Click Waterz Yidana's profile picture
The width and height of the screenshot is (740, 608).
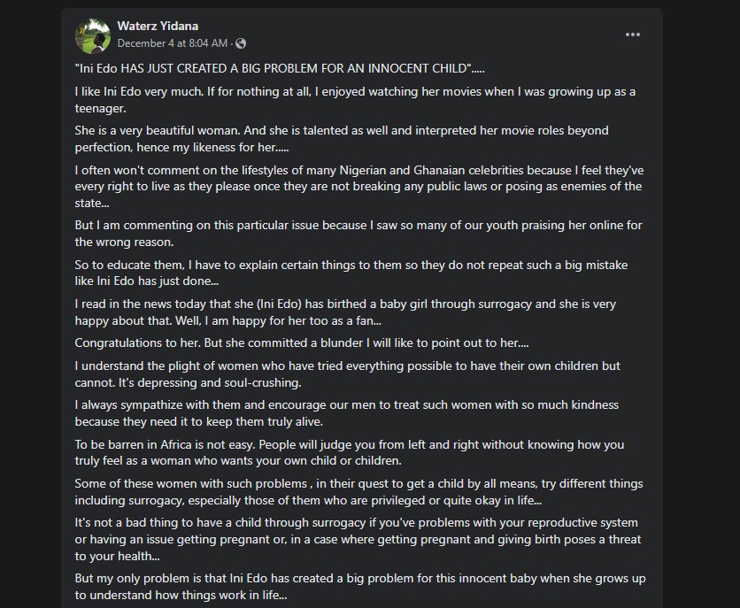click(x=93, y=35)
